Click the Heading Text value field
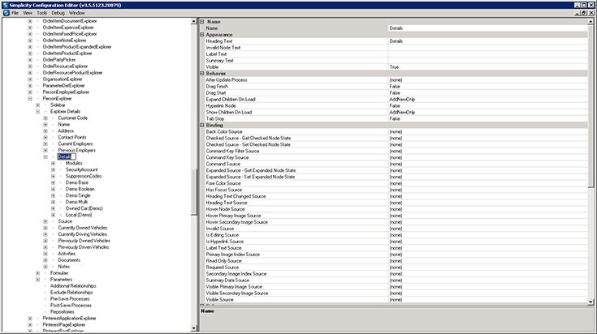Image resolution: width=597 pixels, height=334 pixels. pos(486,41)
